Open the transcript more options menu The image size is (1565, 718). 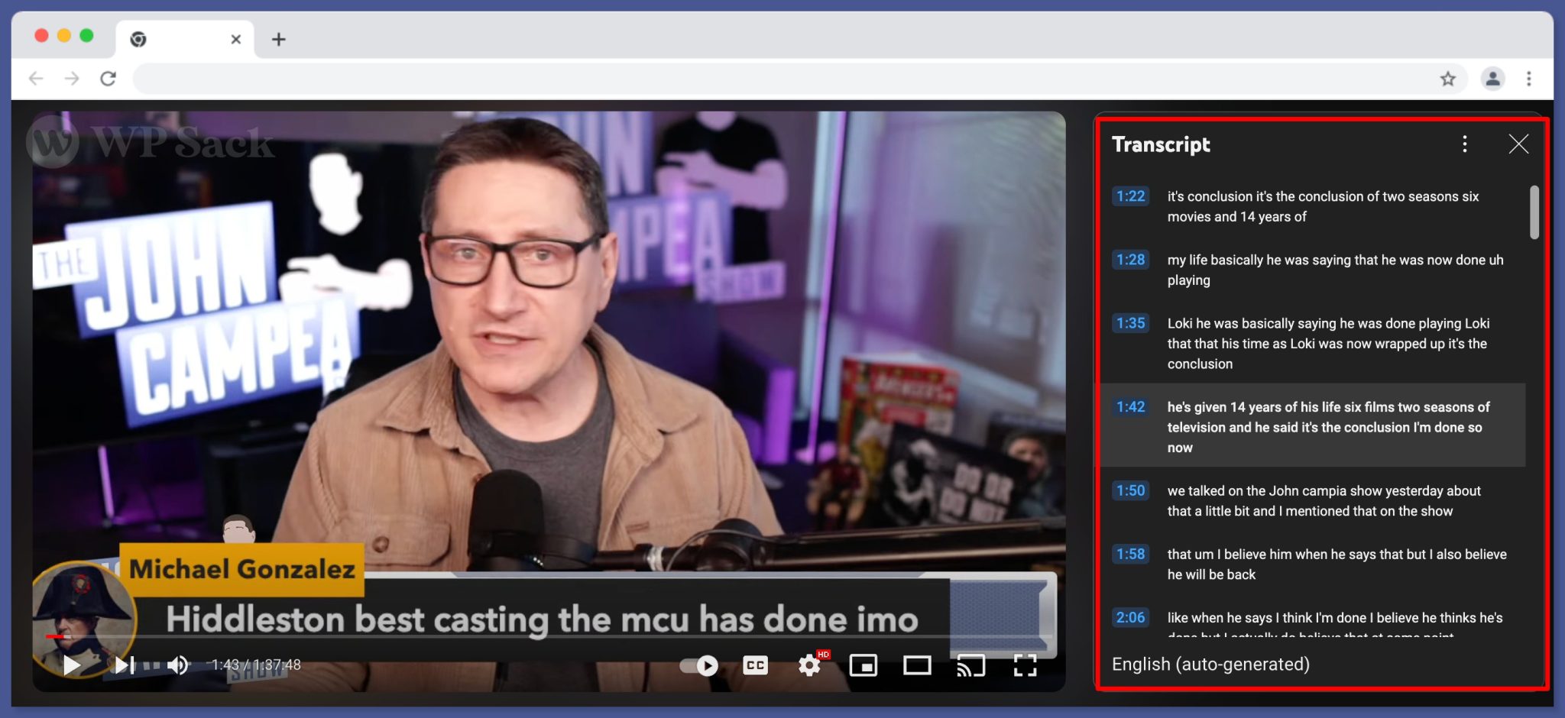pos(1464,144)
